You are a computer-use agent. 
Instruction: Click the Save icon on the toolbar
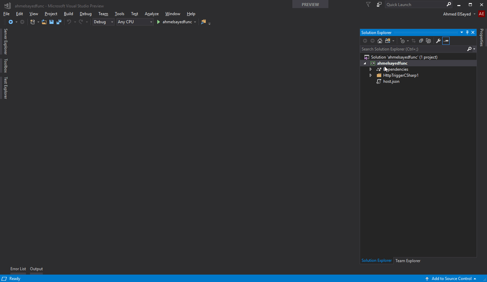(51, 22)
